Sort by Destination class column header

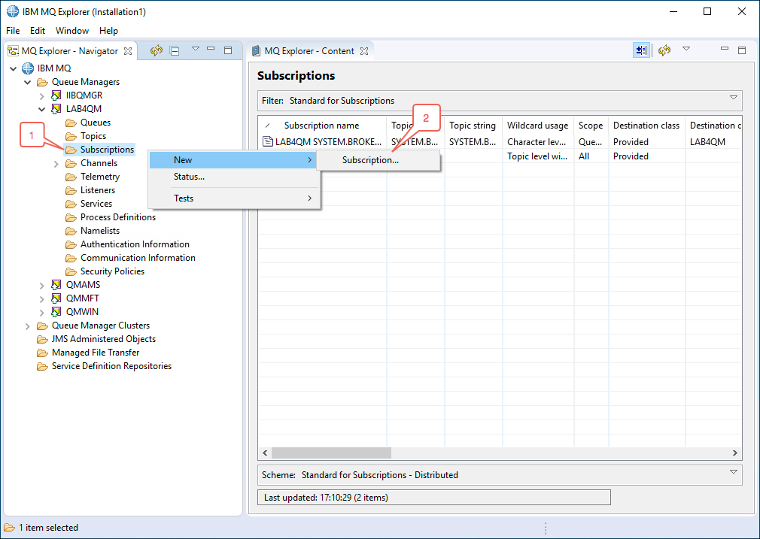tap(646, 126)
